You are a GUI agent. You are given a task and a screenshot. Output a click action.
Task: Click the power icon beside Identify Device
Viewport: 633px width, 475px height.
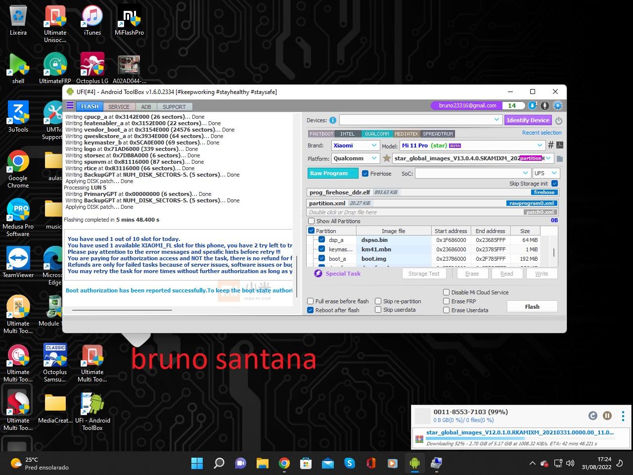tap(558, 120)
